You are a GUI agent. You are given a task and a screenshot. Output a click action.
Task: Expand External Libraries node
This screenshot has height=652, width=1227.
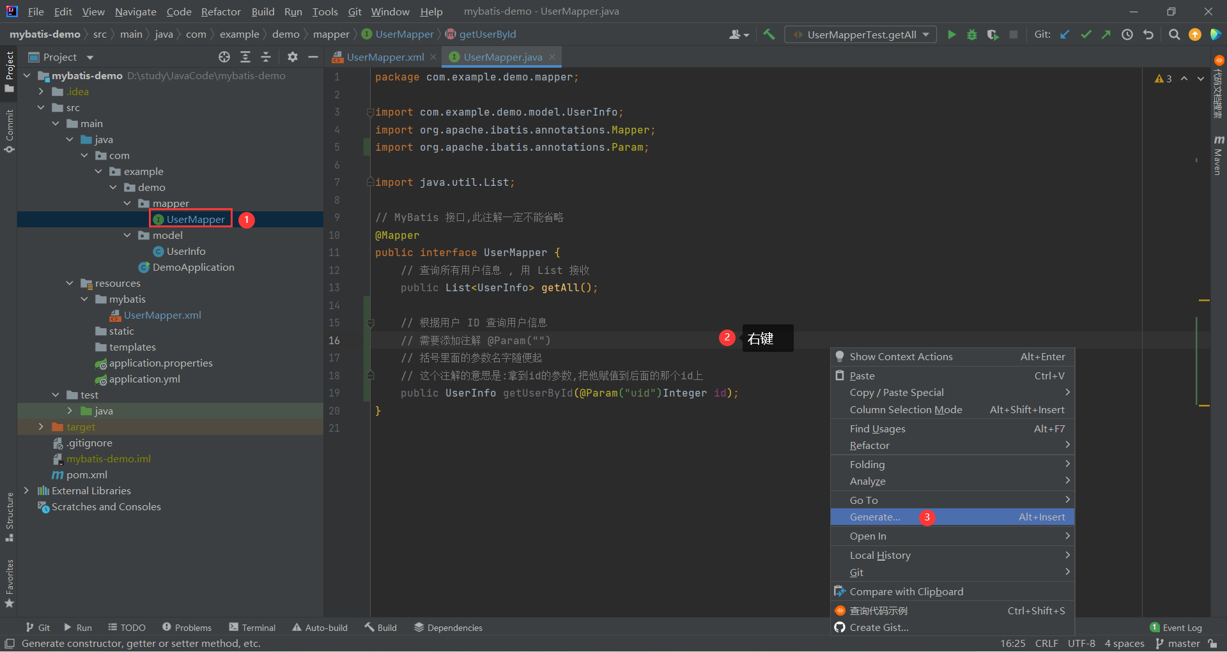27,490
